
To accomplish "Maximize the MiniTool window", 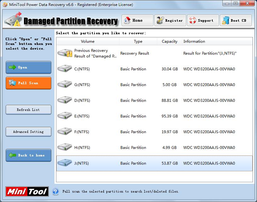I will click(x=236, y=3).
